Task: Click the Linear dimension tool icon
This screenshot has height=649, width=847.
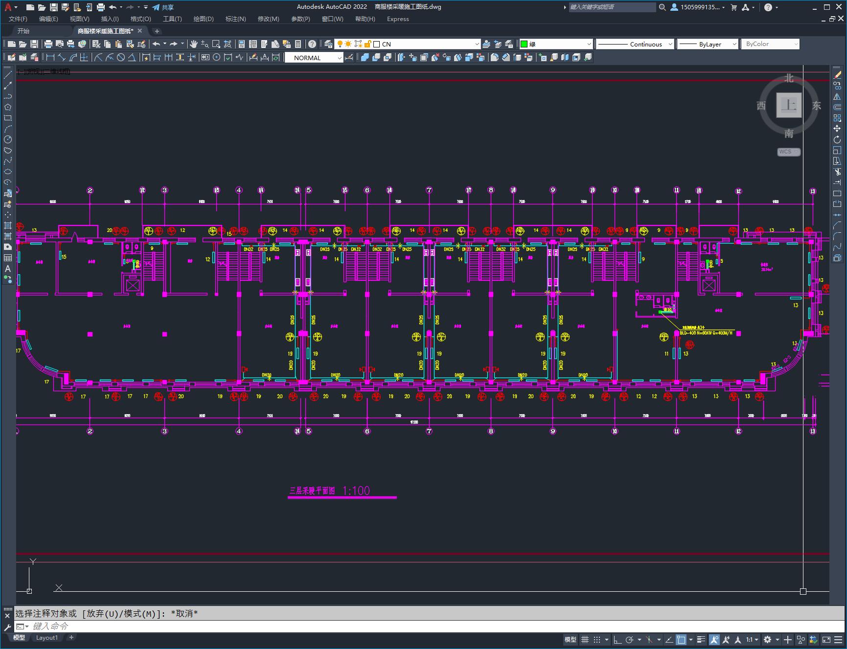Action: [50, 57]
